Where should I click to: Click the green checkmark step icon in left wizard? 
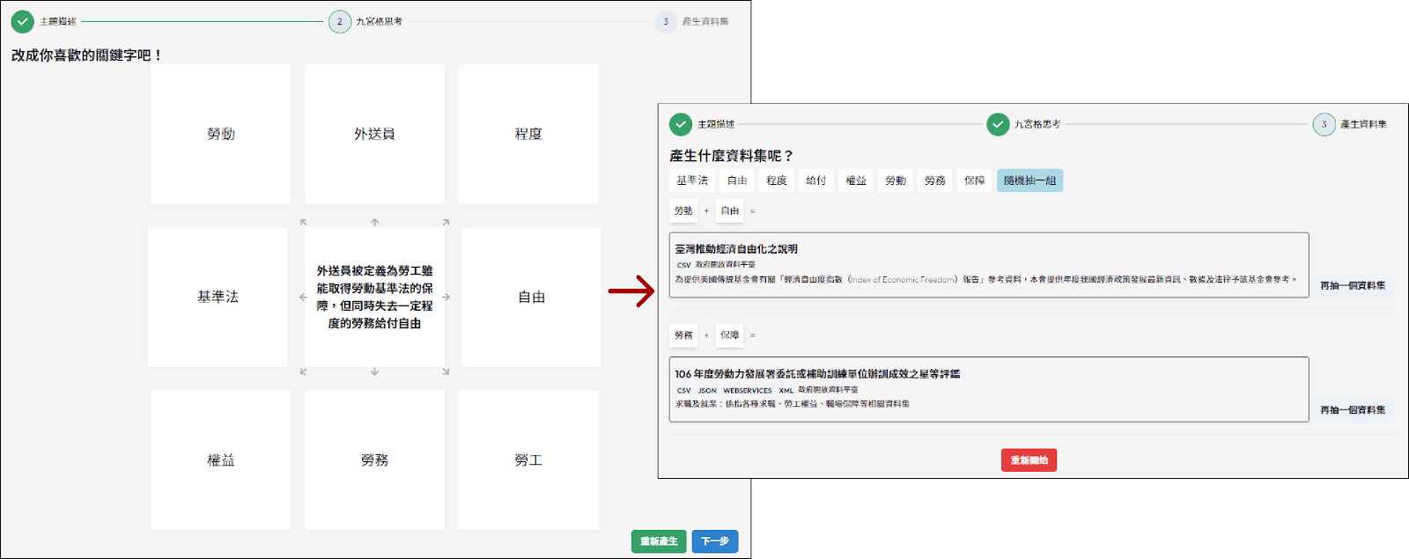click(23, 21)
